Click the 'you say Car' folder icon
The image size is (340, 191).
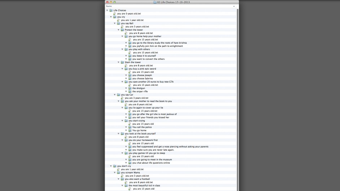click(118, 95)
